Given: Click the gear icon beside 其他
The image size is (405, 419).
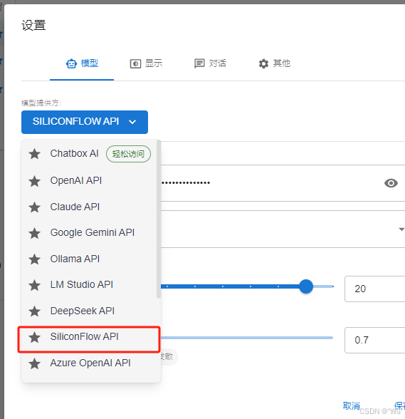Looking at the screenshot, I should (x=263, y=64).
